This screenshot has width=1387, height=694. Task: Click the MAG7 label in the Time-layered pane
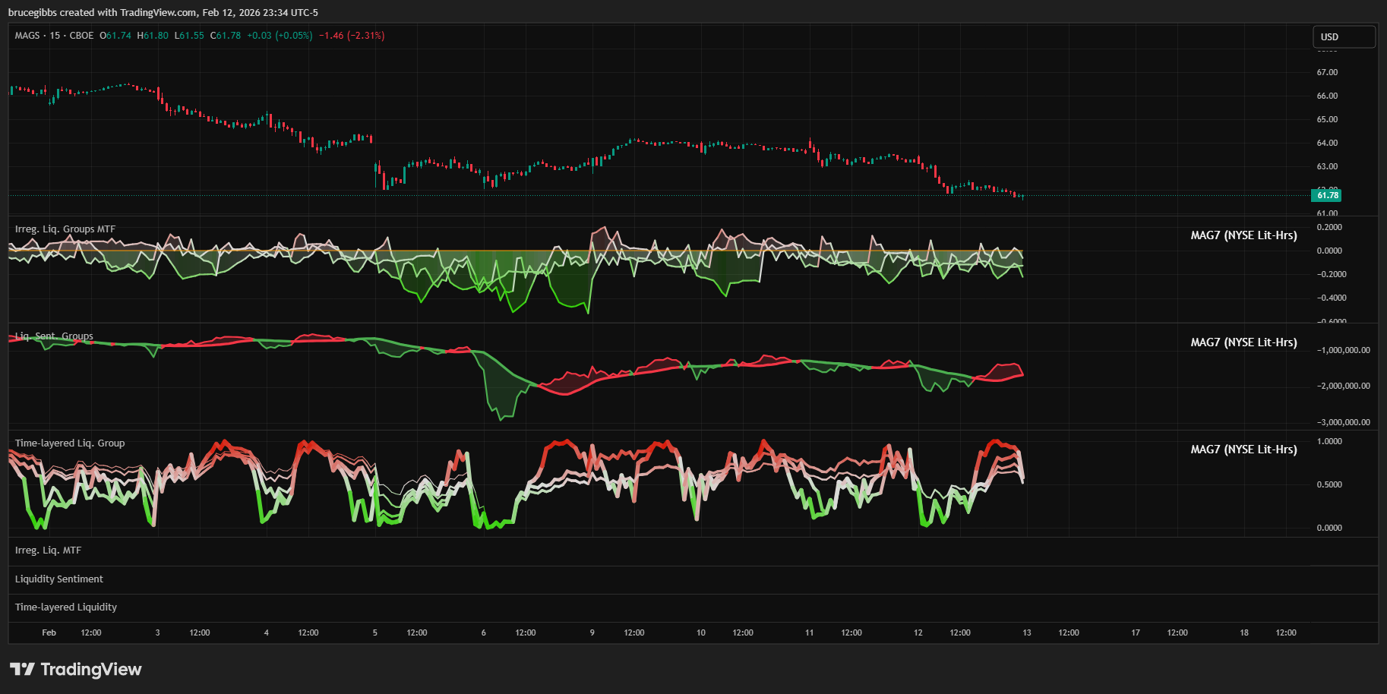pyautogui.click(x=1243, y=450)
